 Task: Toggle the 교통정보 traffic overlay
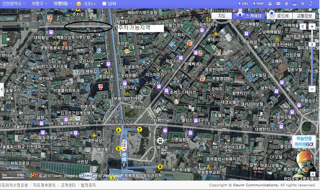click(x=304, y=15)
